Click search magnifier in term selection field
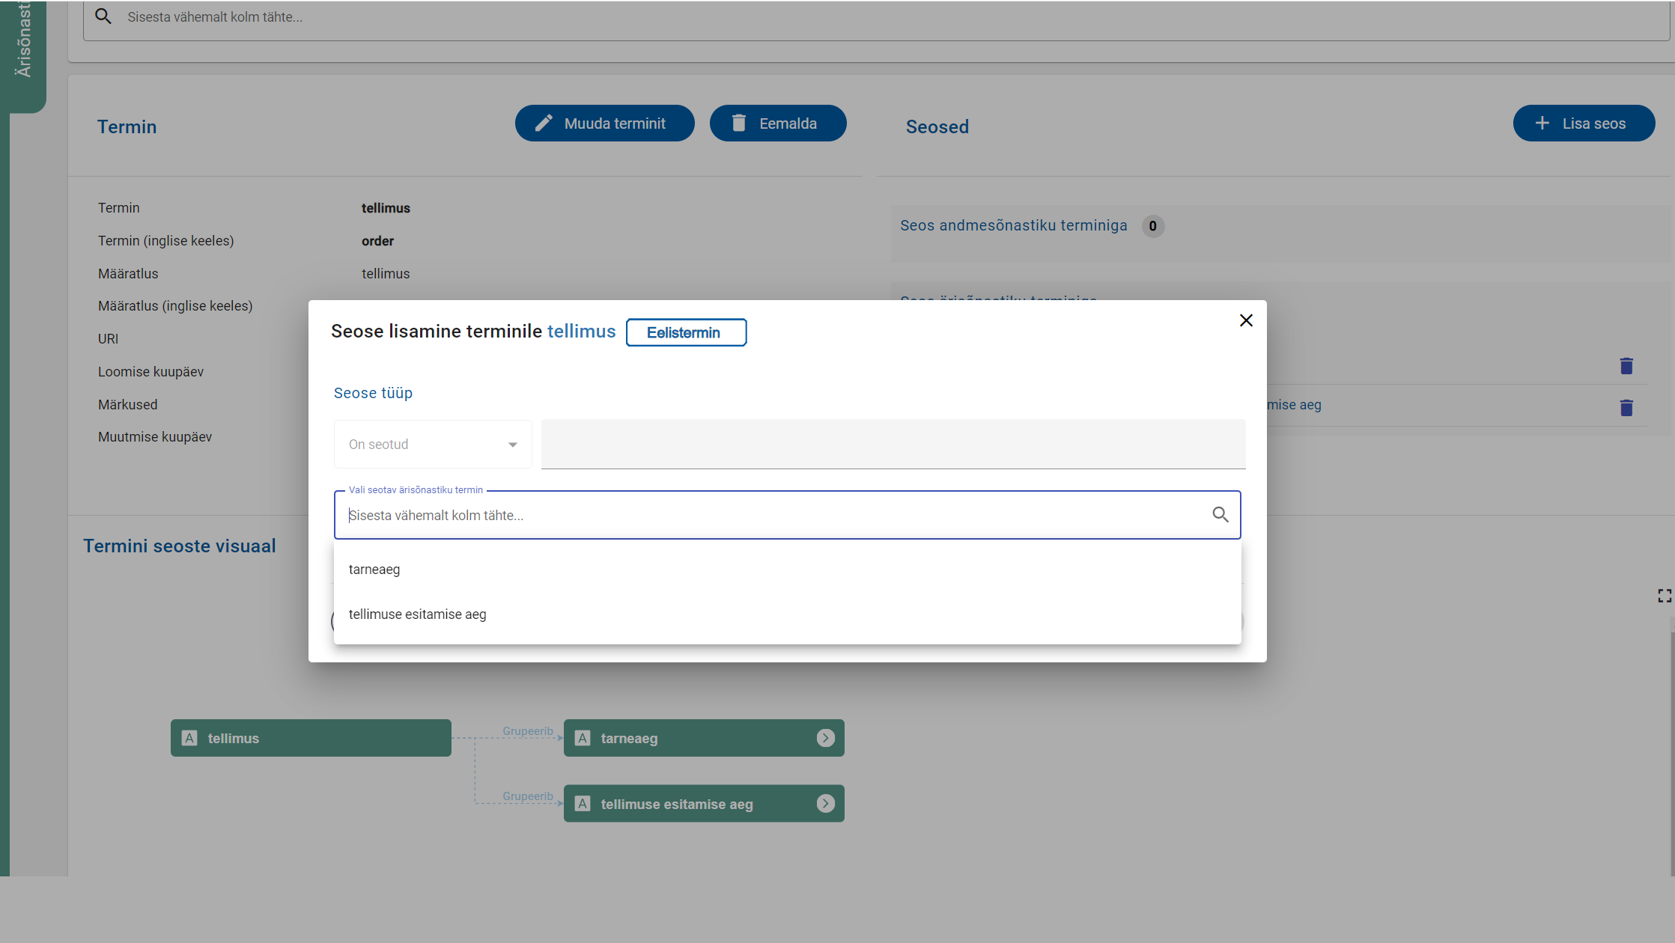1675x943 pixels. pos(1220,515)
